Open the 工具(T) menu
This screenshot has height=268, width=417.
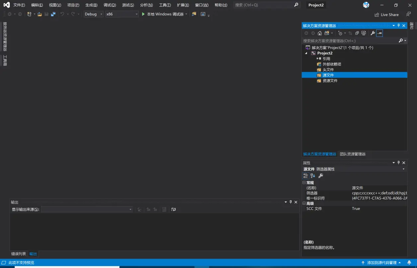165,5
